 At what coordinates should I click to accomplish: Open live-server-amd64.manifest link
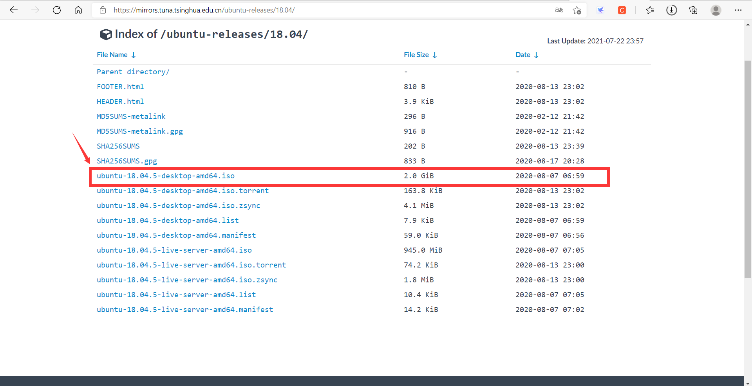185,310
